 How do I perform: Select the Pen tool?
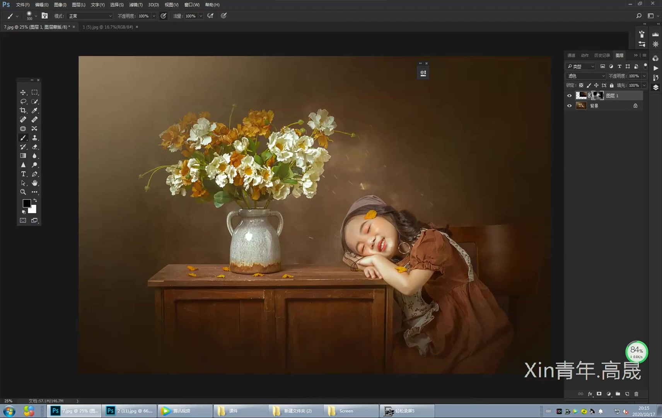click(x=35, y=174)
